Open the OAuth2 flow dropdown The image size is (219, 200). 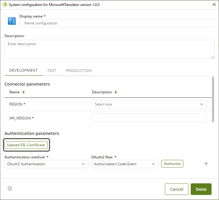click(x=125, y=164)
